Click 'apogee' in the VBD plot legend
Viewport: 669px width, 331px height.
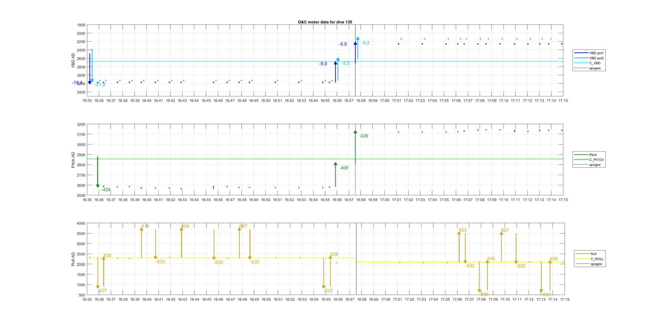point(595,68)
